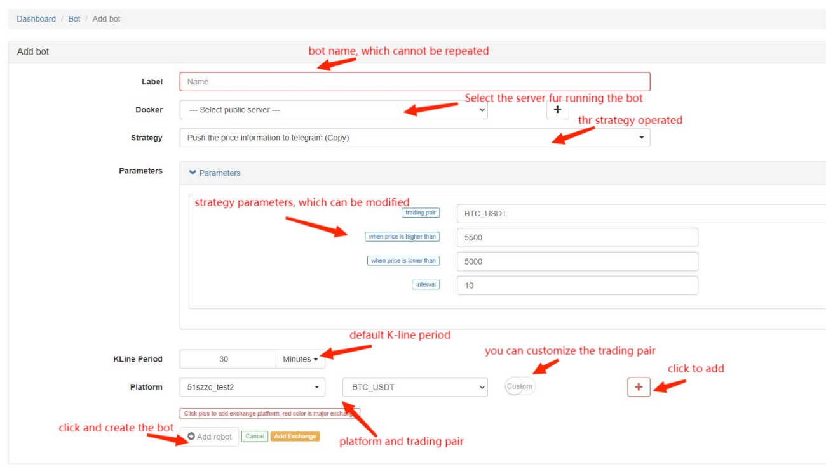826x467 pixels.
Task: Click the red plus icon to add platform
Action: 639,387
